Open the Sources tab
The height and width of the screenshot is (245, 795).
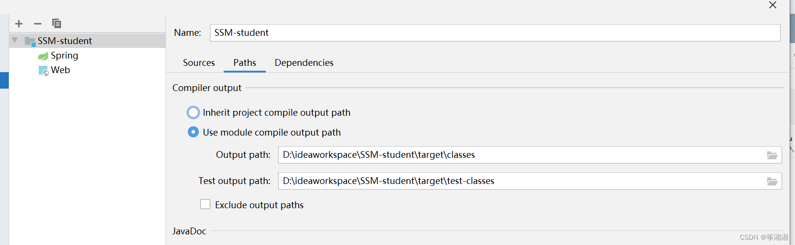199,63
